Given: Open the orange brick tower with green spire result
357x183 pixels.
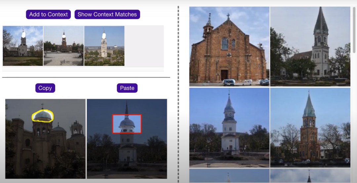Looking at the screenshot, I should tap(310, 127).
